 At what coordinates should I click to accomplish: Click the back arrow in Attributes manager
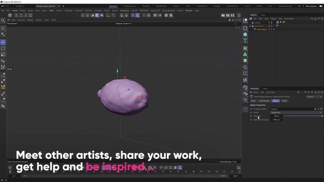point(298,92)
